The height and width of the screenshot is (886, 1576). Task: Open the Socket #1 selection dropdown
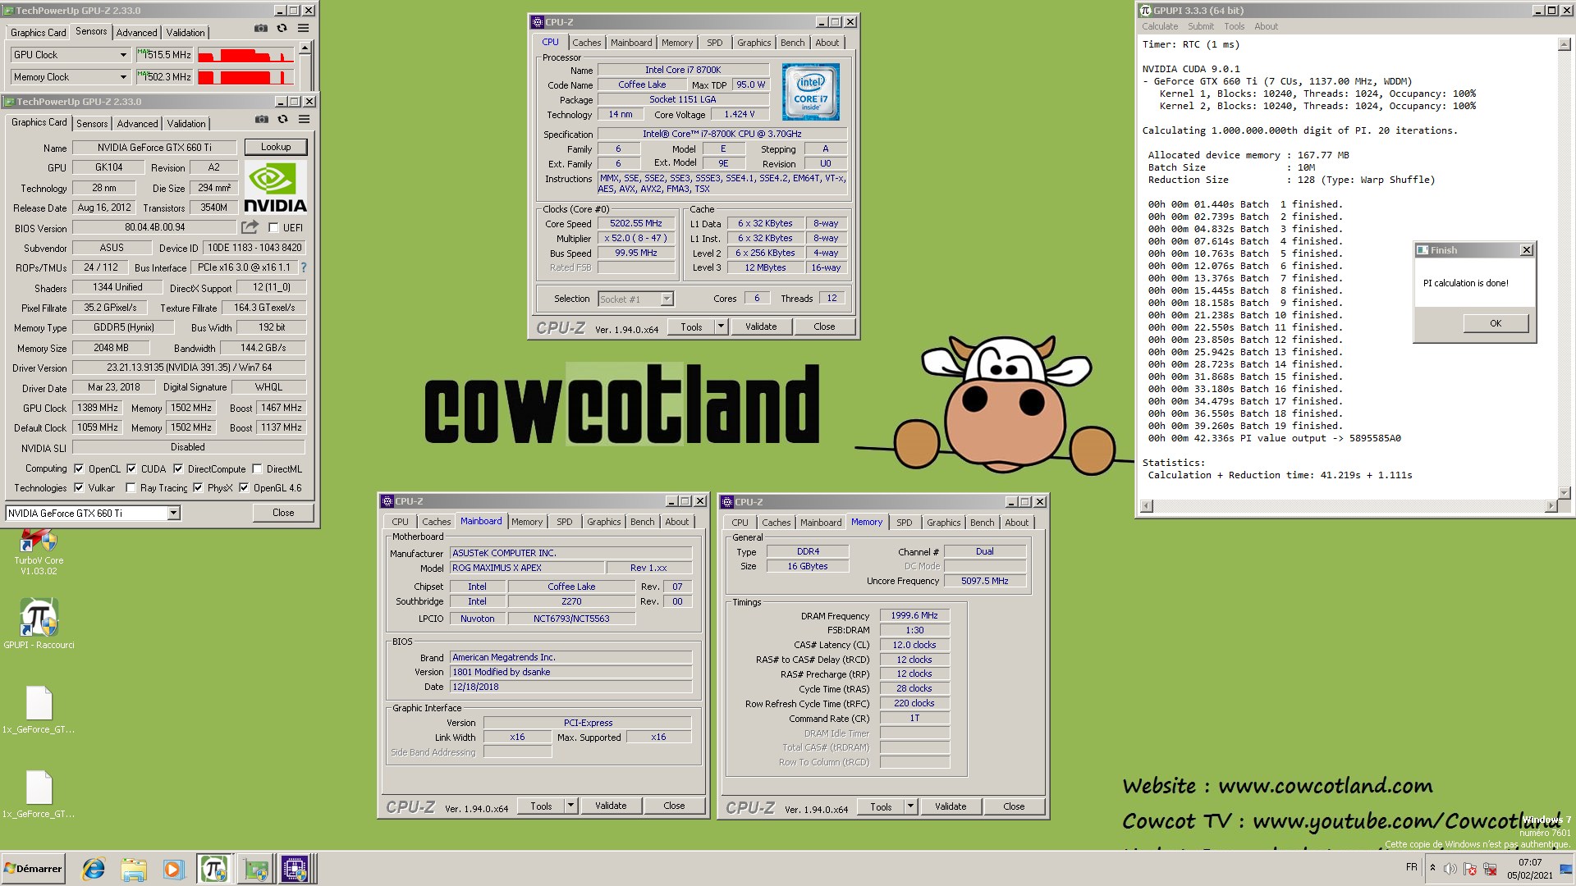pyautogui.click(x=667, y=299)
